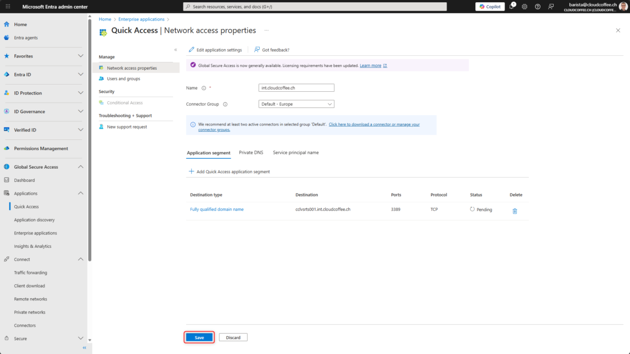The height and width of the screenshot is (354, 630).
Task: Go to Home breadcrumb link
Action: (105, 19)
